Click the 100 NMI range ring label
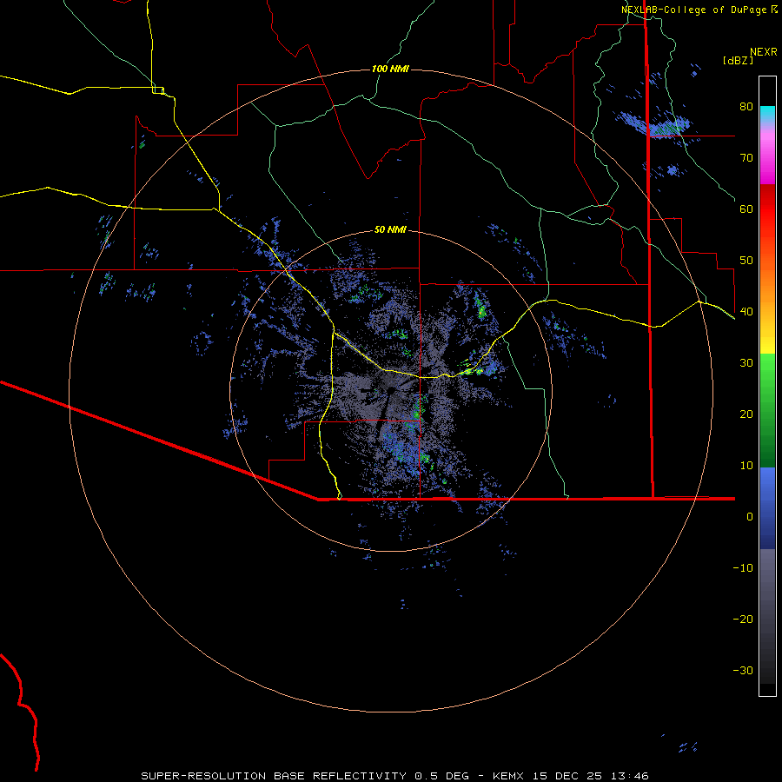 [390, 69]
